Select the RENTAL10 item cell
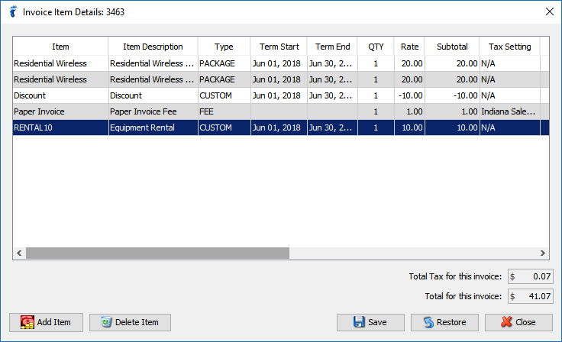 pyautogui.click(x=60, y=127)
